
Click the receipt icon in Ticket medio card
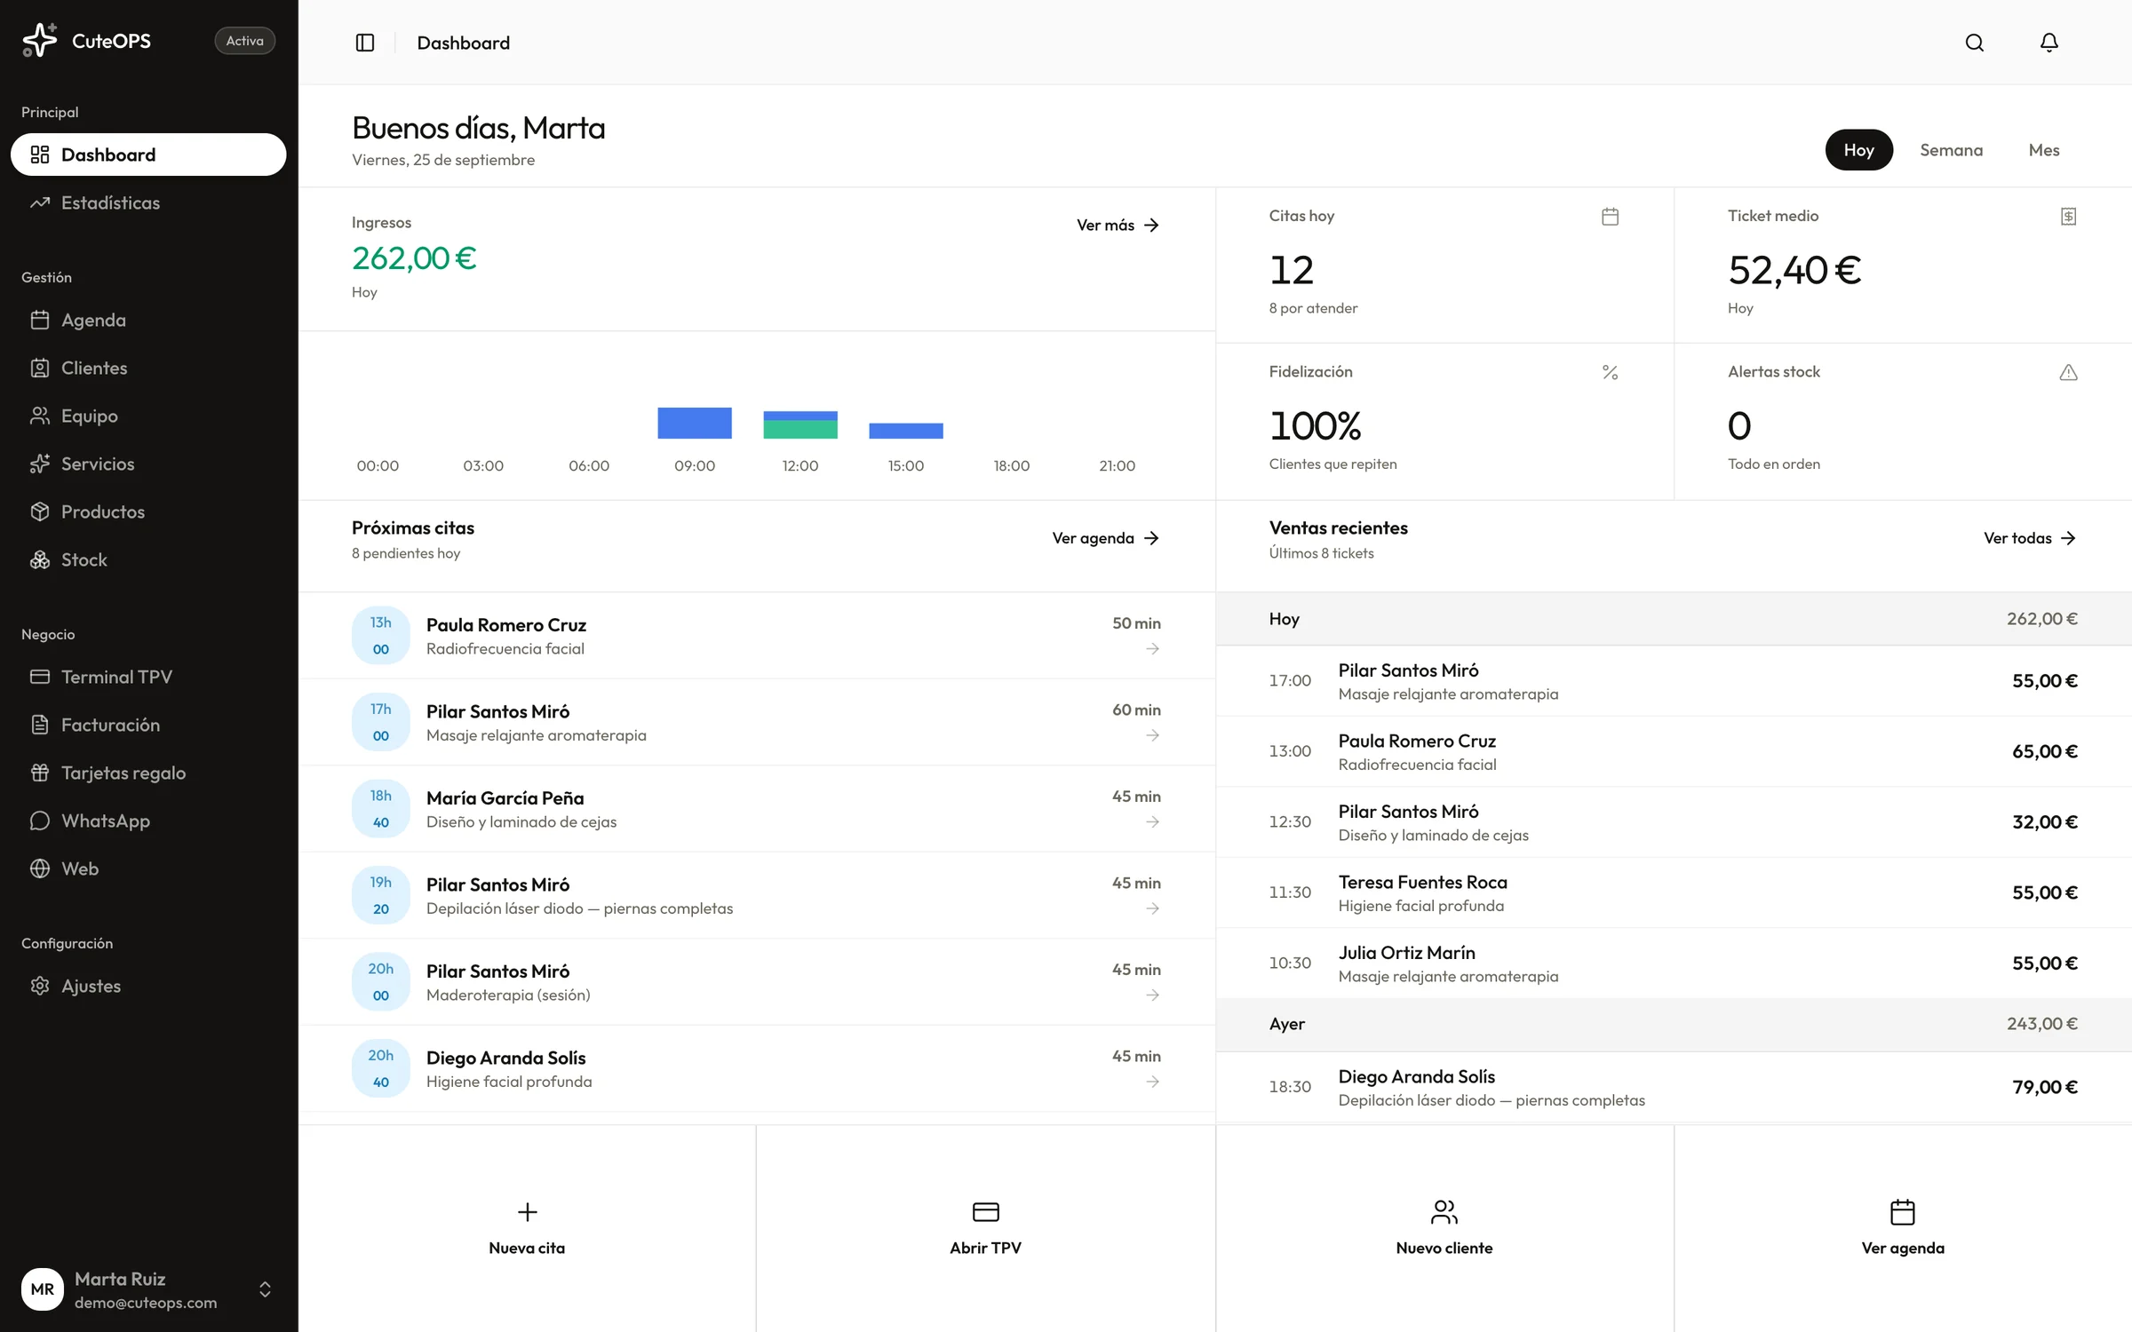coord(2068,216)
